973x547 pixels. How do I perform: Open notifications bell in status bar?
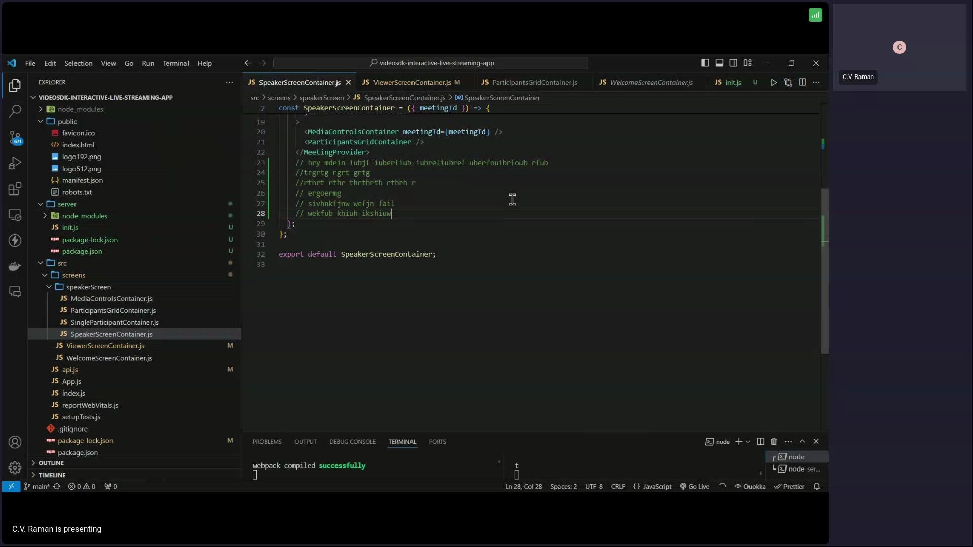pyautogui.click(x=816, y=487)
